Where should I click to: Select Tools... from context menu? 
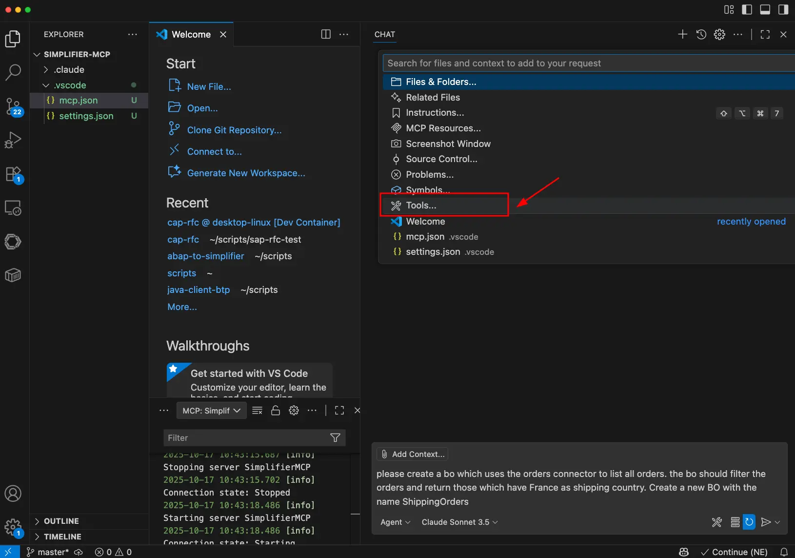(x=421, y=206)
